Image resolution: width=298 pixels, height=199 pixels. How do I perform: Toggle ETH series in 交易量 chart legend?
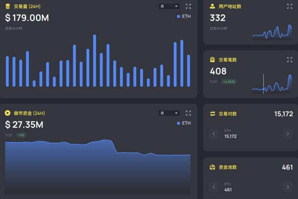pyautogui.click(x=184, y=17)
